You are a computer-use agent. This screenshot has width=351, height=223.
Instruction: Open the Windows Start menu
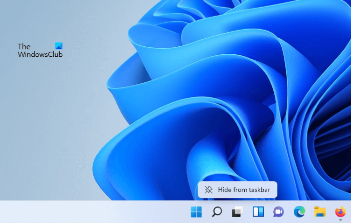pos(196,212)
